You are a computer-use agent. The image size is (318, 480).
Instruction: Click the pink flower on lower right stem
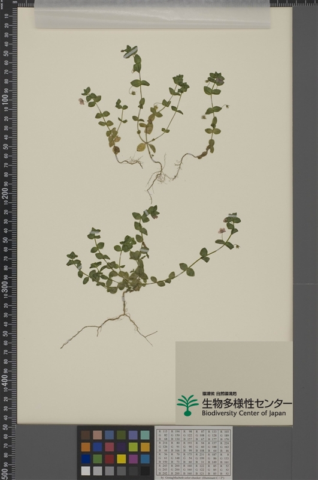pos(222,230)
